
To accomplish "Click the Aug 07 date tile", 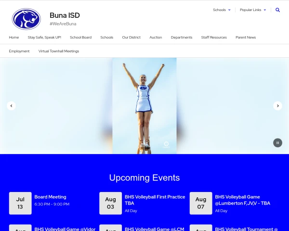I will (201, 203).
